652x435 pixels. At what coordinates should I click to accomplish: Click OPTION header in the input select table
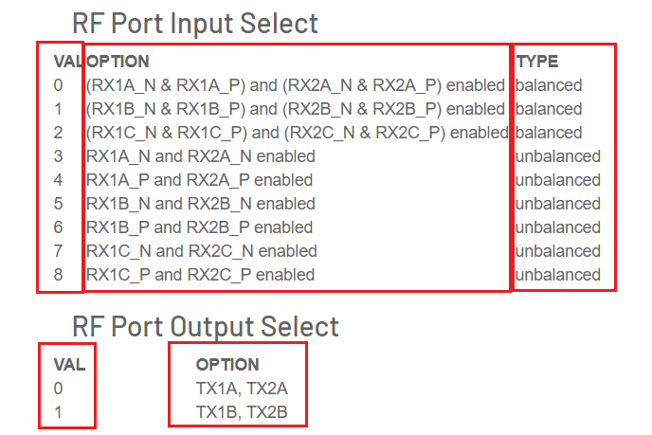pyautogui.click(x=118, y=62)
